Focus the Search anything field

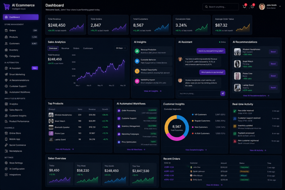coord(220,7)
